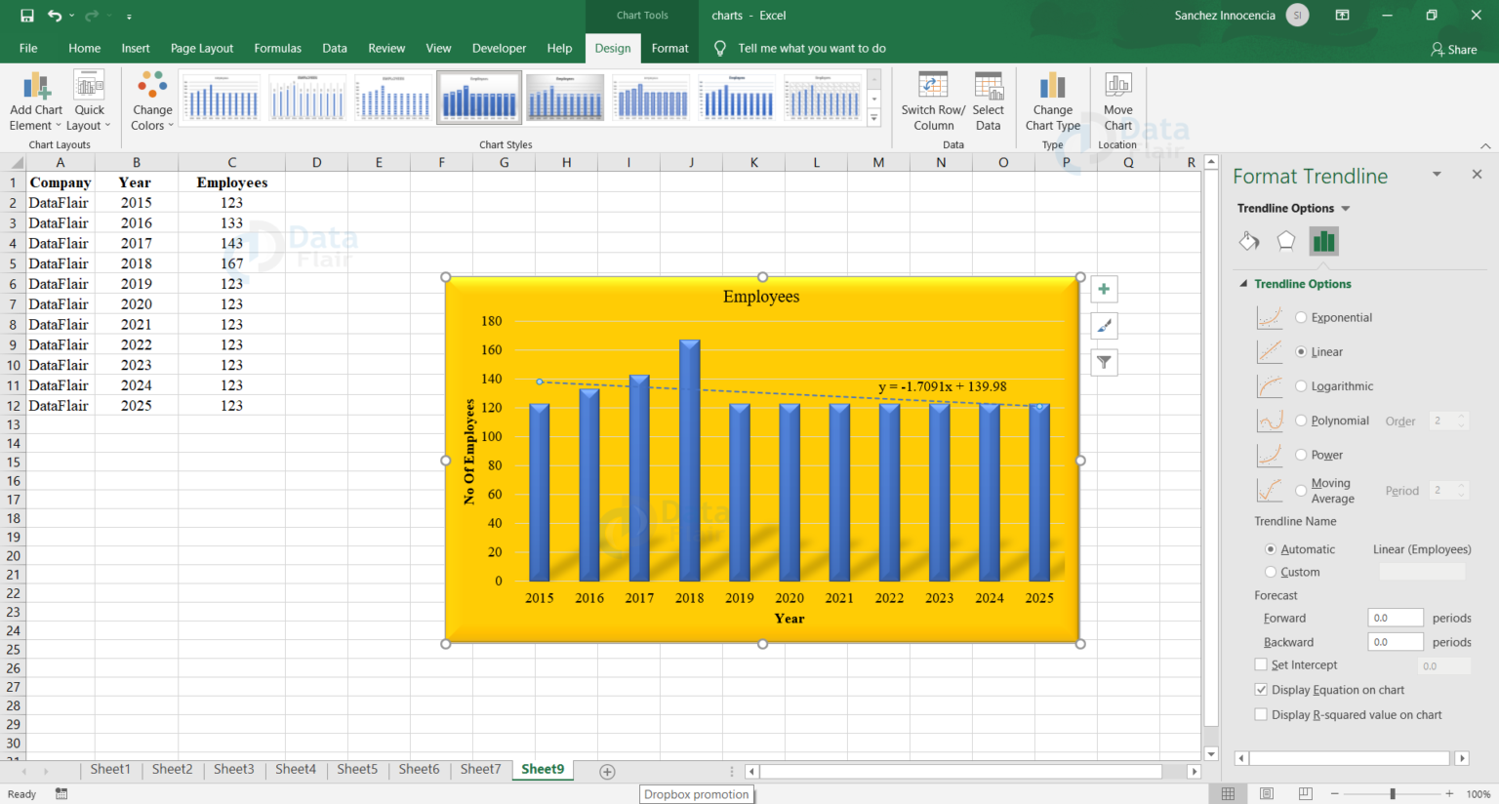The image size is (1499, 804).
Task: Enable the Set Intercept checkbox
Action: coord(1261,664)
